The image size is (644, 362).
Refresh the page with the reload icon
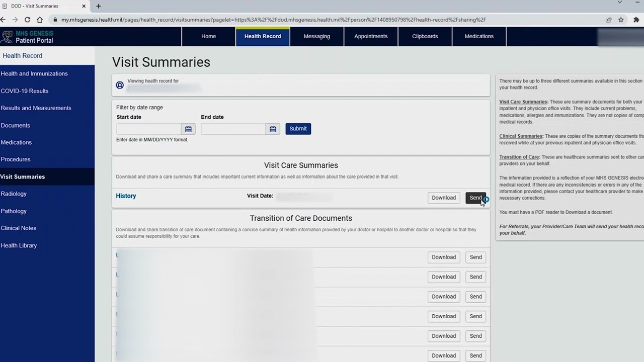(x=27, y=20)
